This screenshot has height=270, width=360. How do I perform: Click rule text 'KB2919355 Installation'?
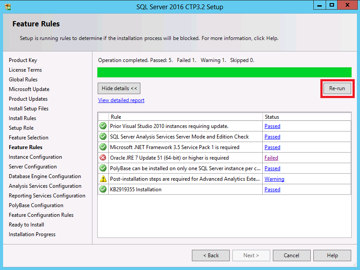[x=136, y=190]
